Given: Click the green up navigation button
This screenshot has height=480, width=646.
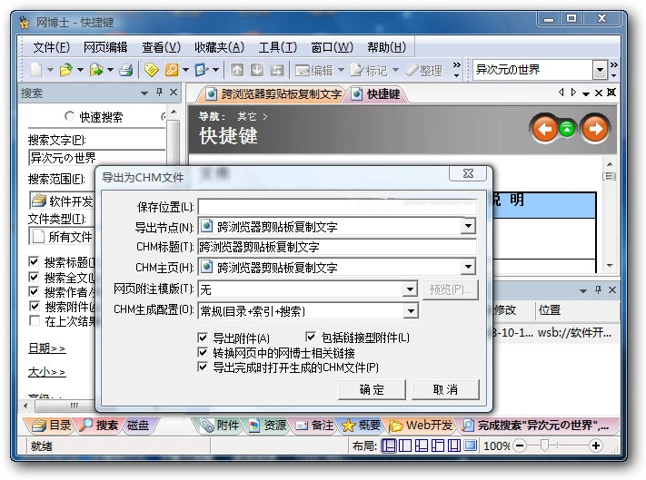Looking at the screenshot, I should 567,129.
